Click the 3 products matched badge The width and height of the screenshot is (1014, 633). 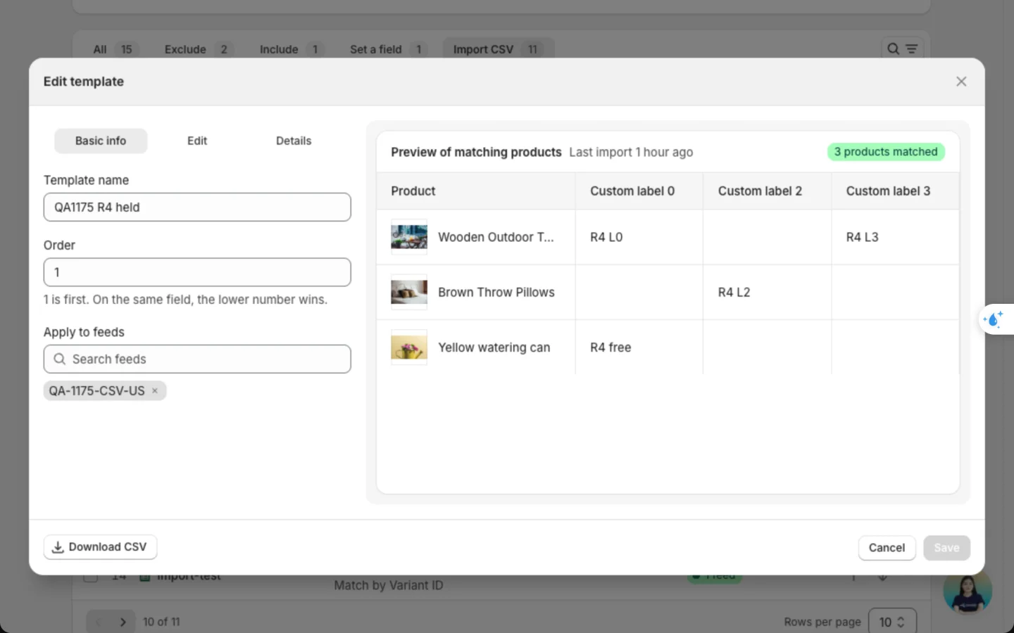(886, 152)
